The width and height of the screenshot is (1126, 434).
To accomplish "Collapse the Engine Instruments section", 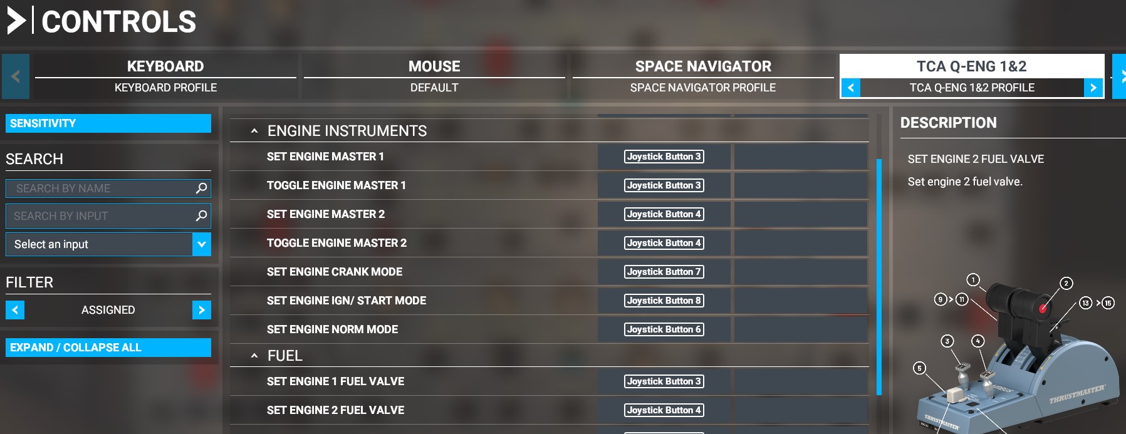I will 254,131.
